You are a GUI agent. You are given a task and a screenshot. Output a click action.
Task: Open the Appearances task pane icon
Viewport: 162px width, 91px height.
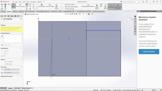[x=135, y=29]
